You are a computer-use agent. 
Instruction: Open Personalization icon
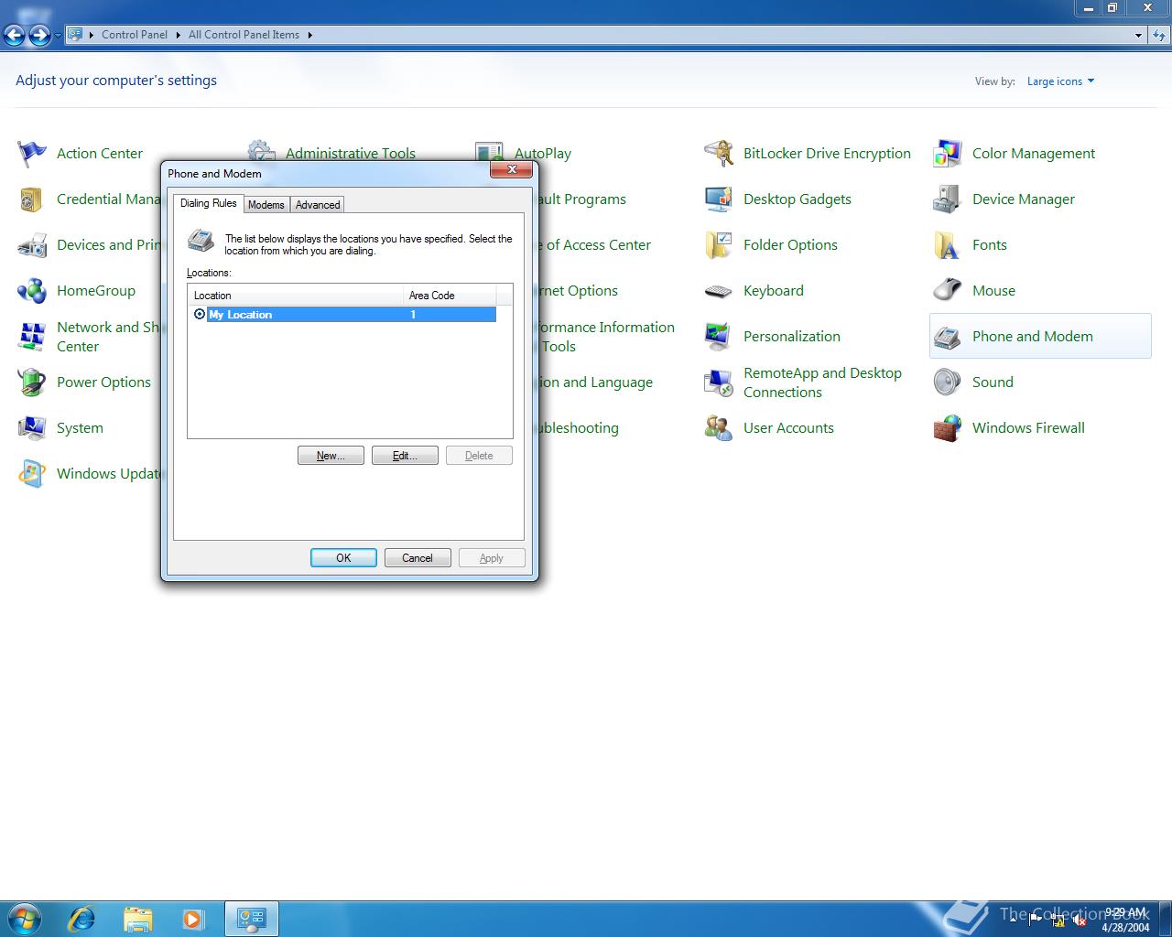coord(719,337)
